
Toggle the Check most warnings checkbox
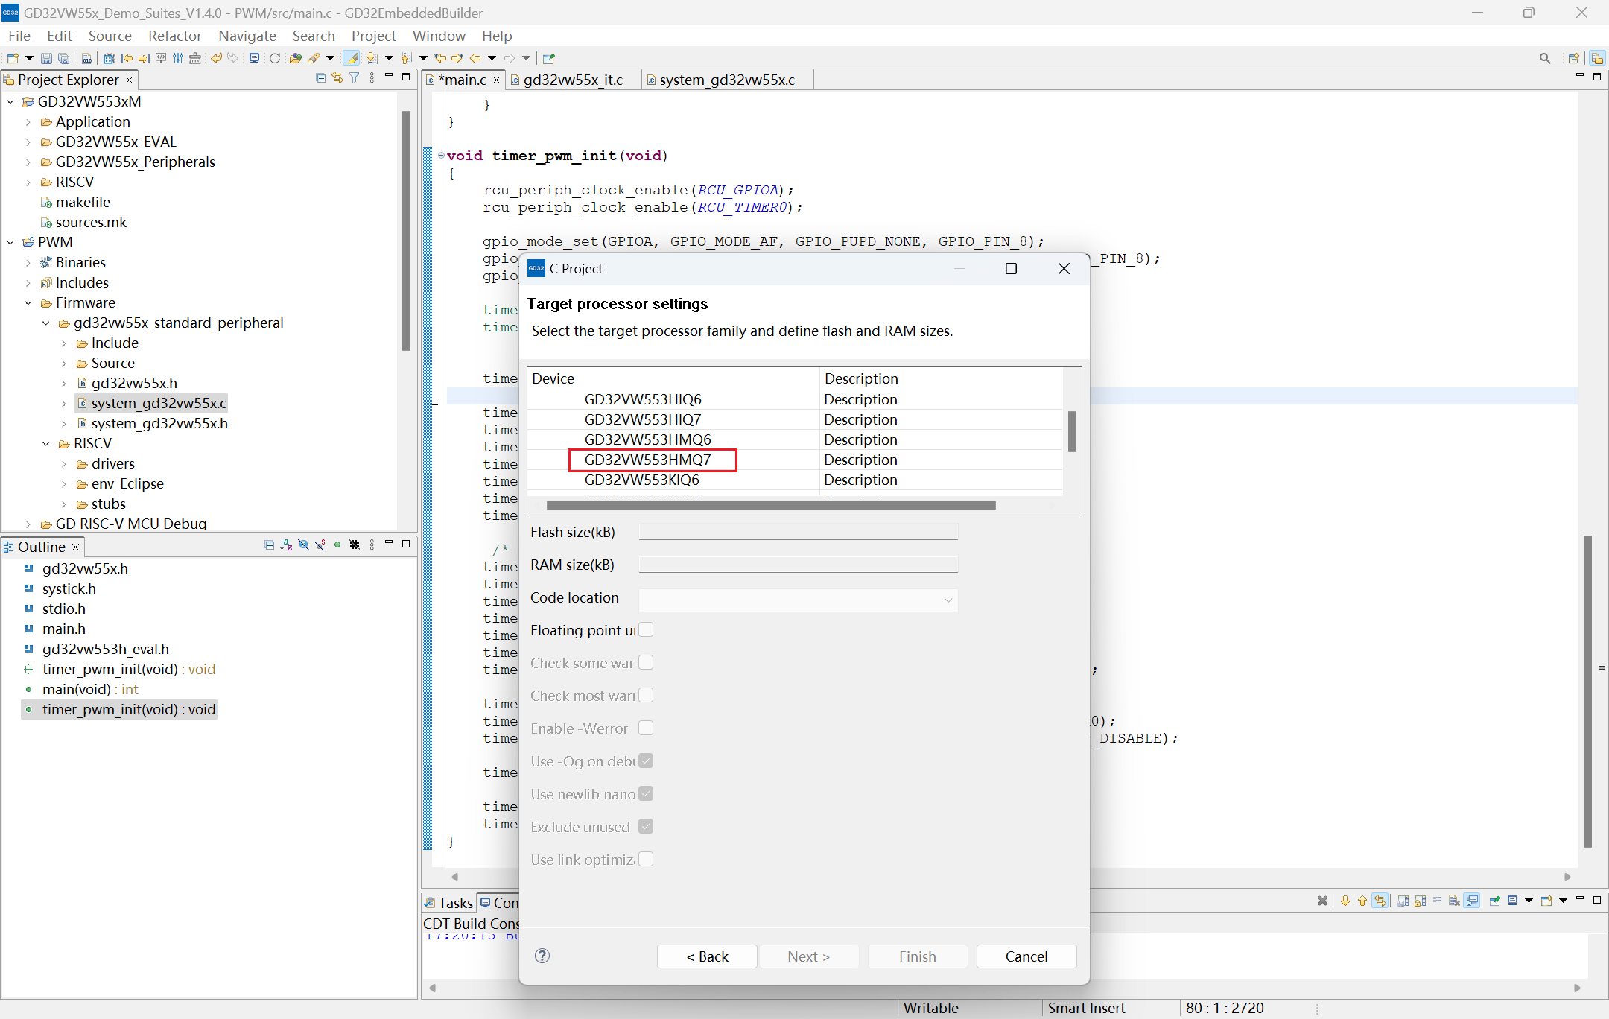[x=646, y=696]
